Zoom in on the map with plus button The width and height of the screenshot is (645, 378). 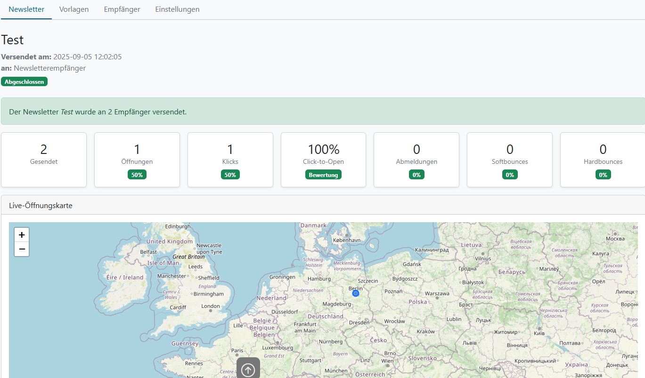click(x=22, y=234)
